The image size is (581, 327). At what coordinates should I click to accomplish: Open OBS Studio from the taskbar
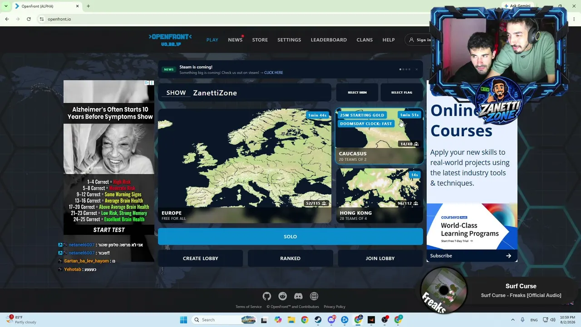coord(385,320)
